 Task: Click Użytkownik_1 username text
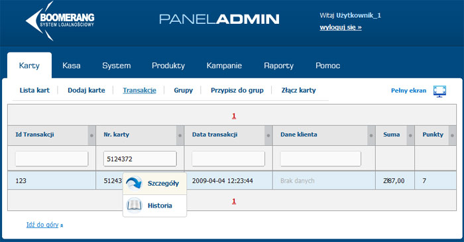pos(359,15)
